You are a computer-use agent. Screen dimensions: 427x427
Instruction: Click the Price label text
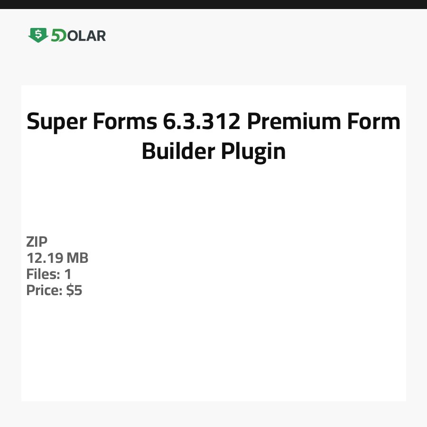[x=45, y=290]
